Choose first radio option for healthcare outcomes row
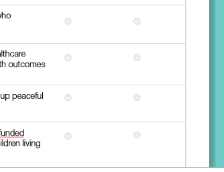The height and width of the screenshot is (172, 224). pos(68,58)
